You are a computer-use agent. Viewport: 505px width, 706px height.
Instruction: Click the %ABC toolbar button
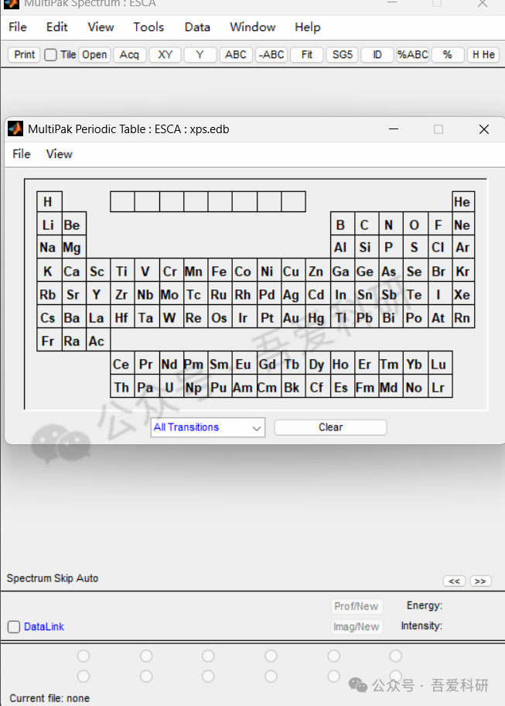[x=412, y=55]
